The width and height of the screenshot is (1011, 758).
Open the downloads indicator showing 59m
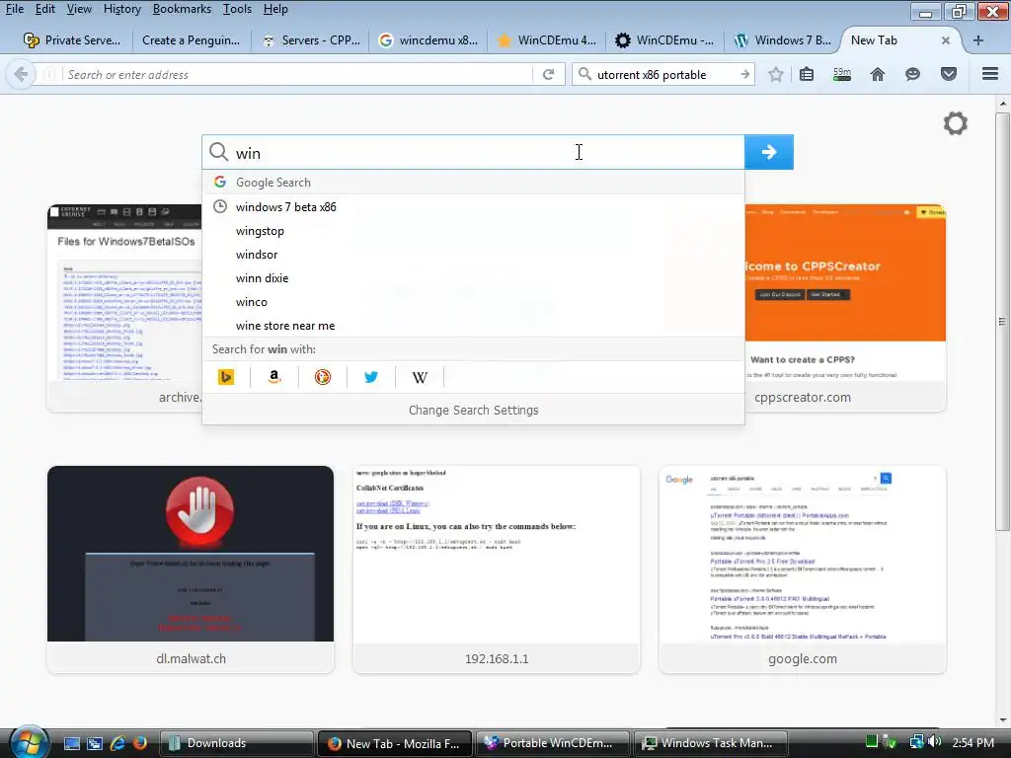(x=842, y=74)
